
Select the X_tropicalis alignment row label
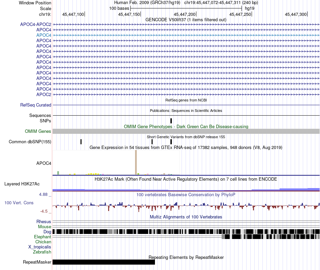(x=40, y=247)
